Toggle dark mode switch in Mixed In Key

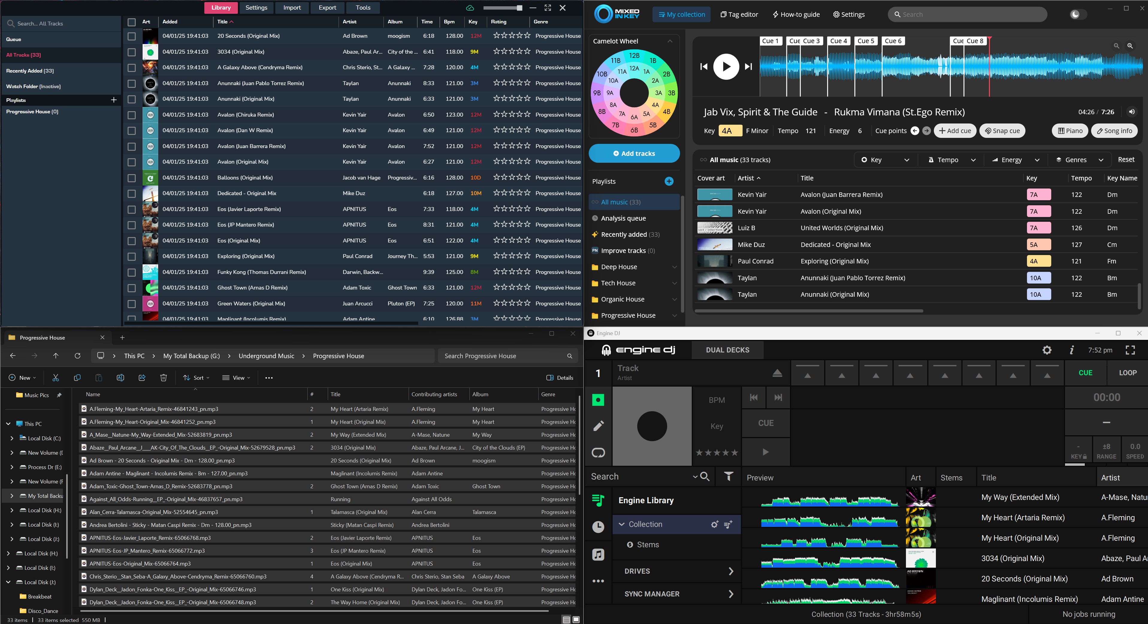click(1078, 14)
